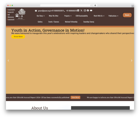Open the National Fellowship menu item
140x118 pixels.
71,22
